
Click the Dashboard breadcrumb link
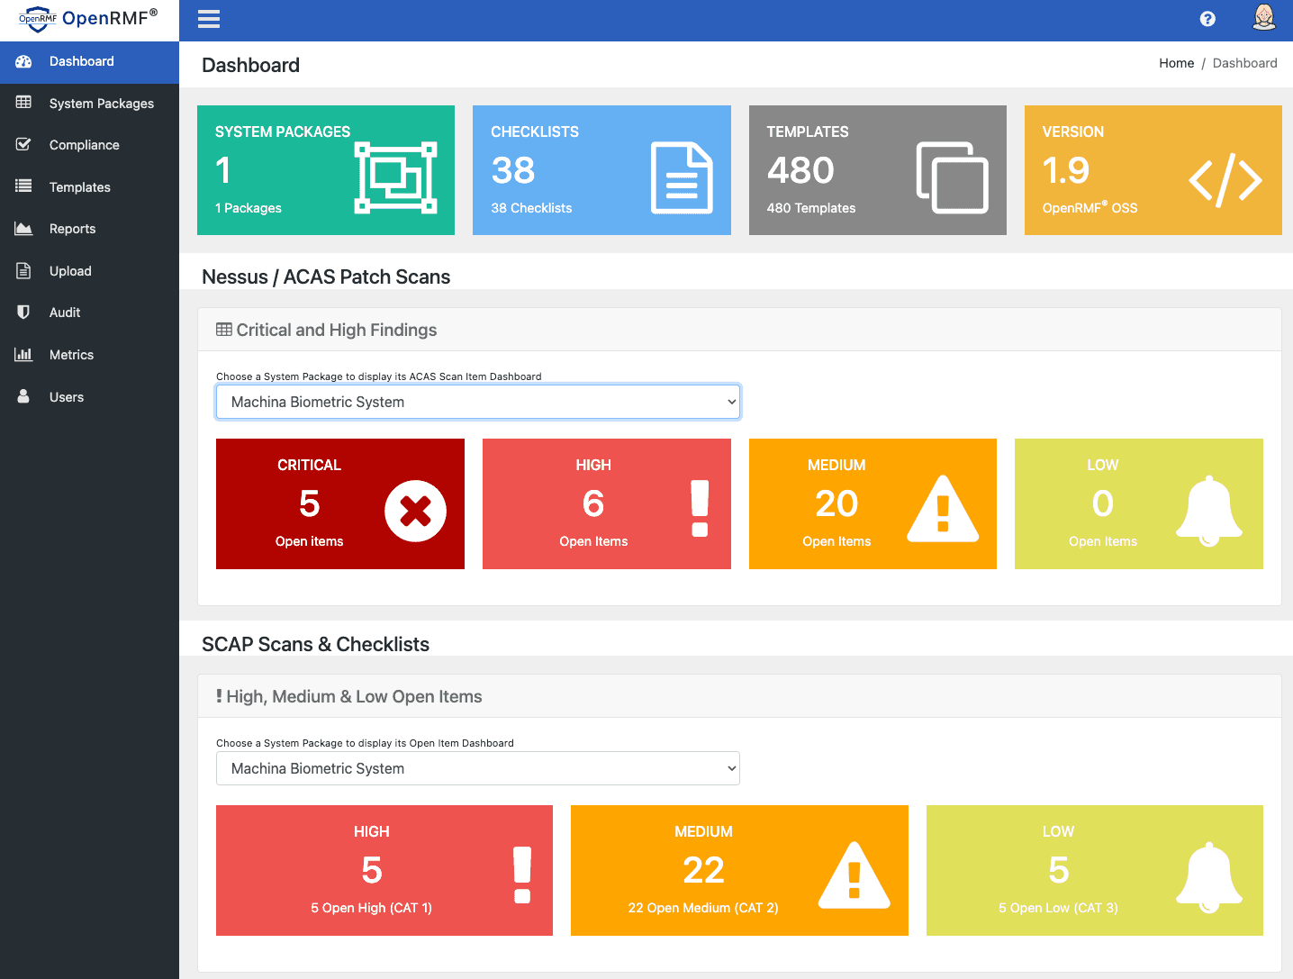1245,62
